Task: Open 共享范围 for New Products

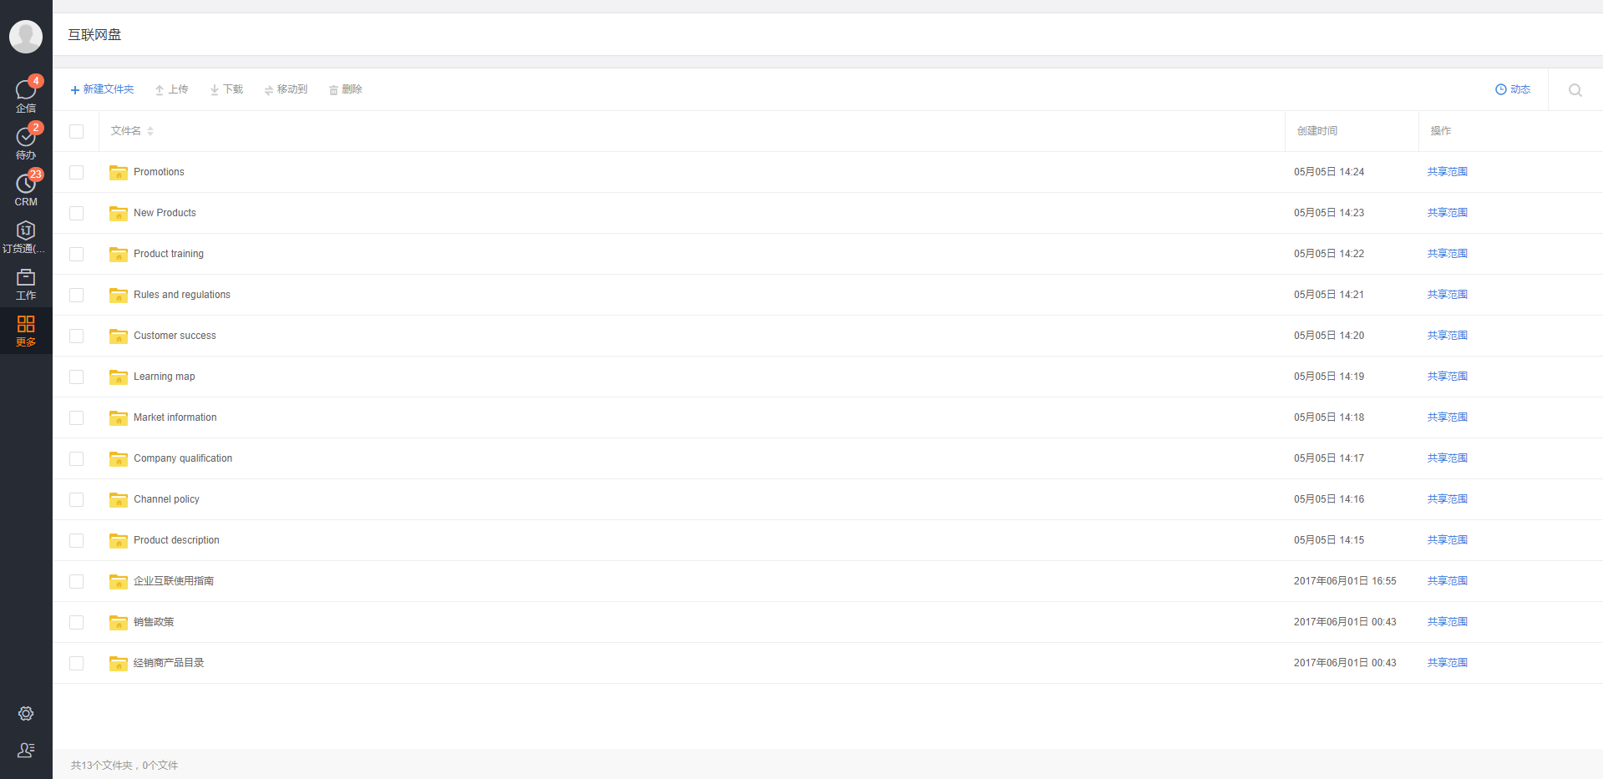Action: coord(1448,213)
